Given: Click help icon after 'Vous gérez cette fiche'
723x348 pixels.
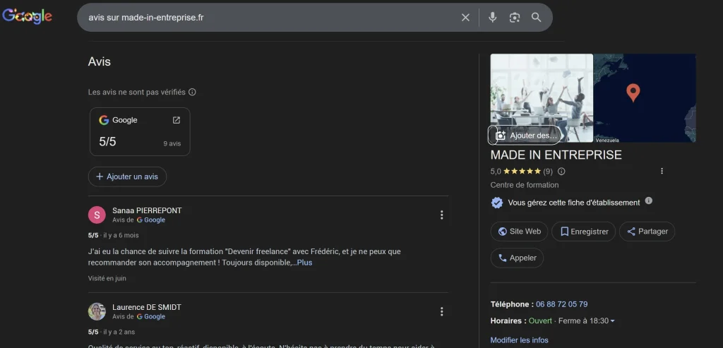Looking at the screenshot, I should (649, 200).
